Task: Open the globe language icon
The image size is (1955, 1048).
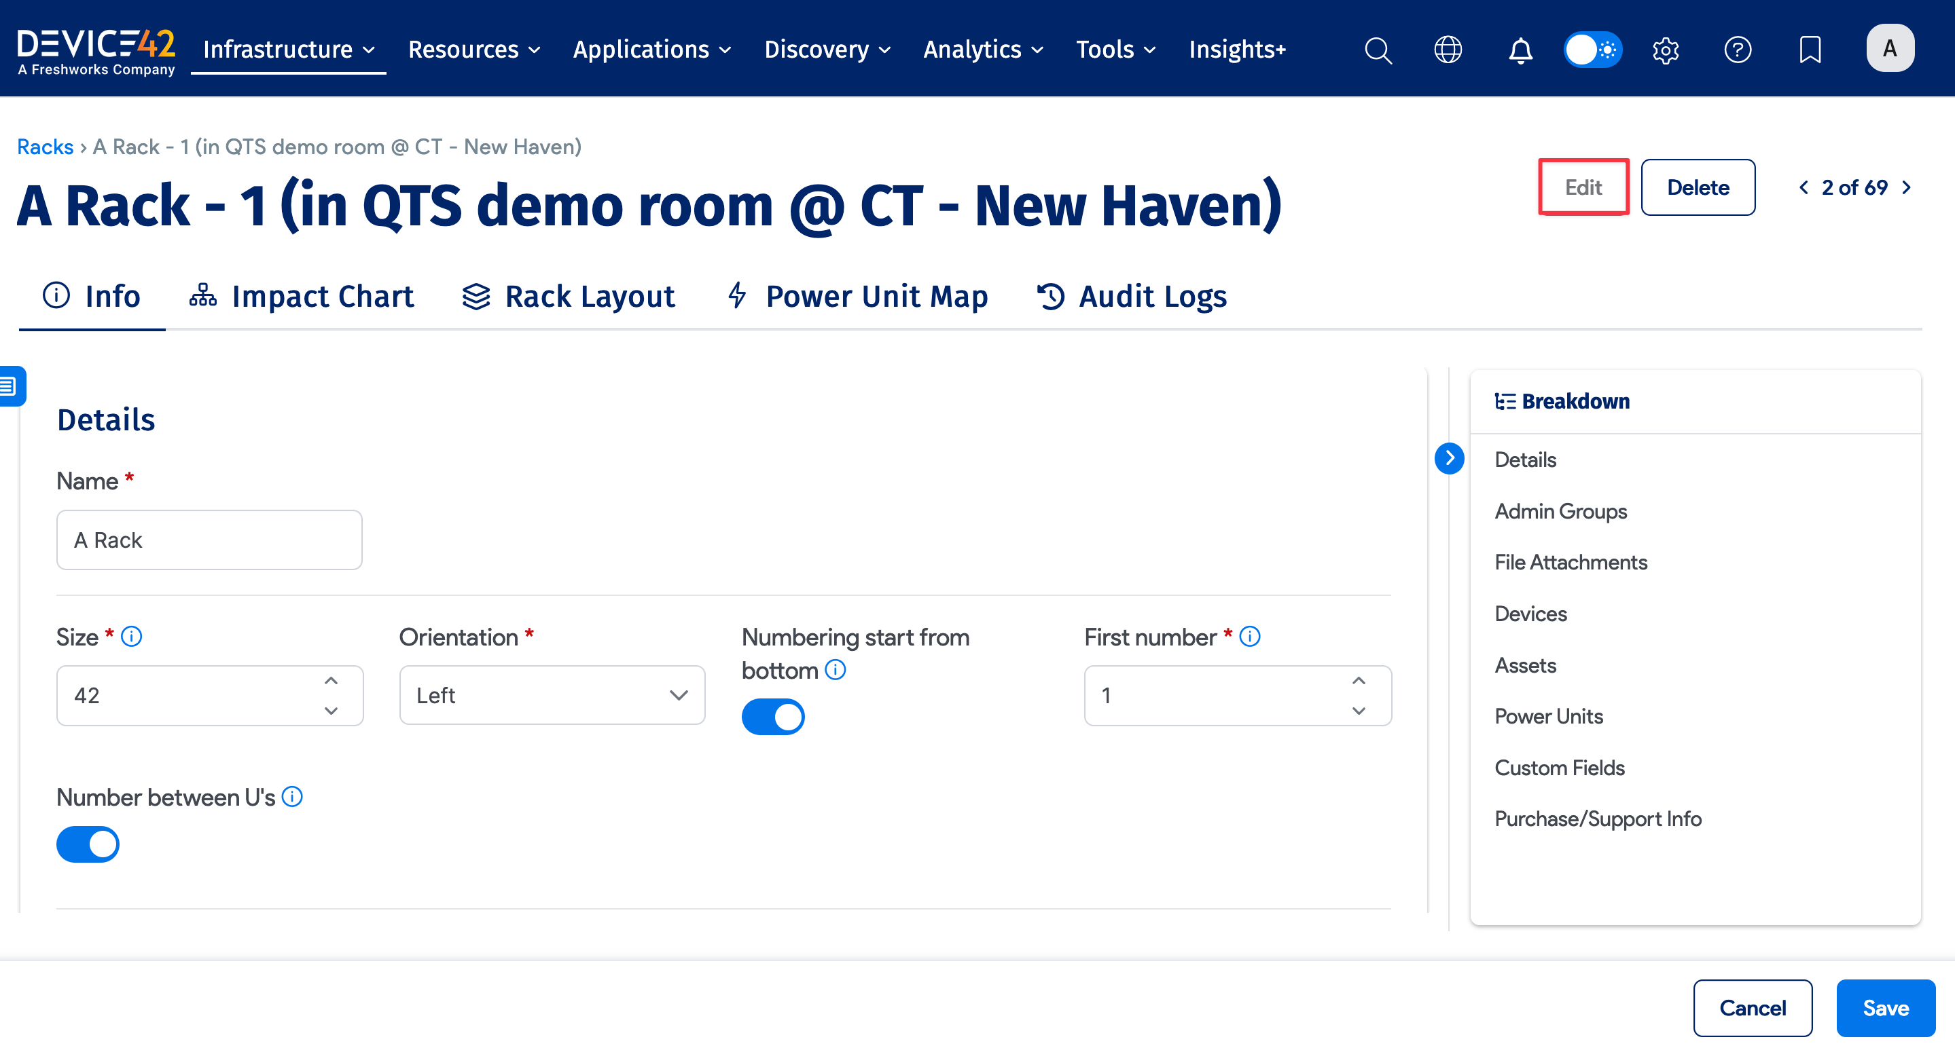Action: [1448, 50]
